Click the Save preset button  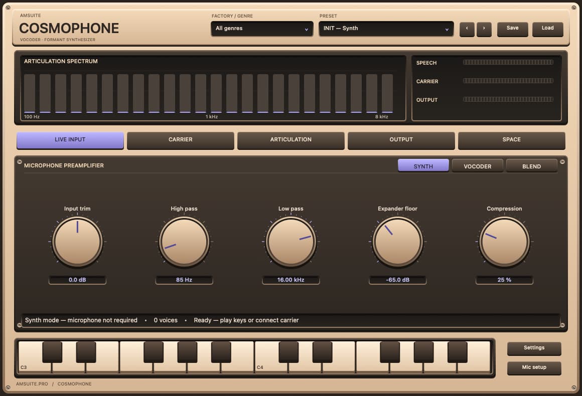click(512, 29)
